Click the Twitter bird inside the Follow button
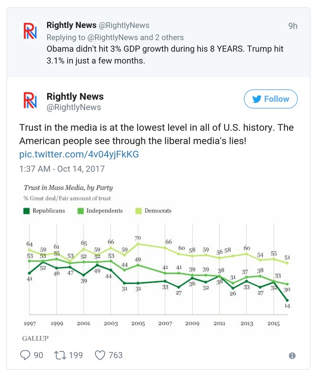This screenshot has height=377, width=319. (257, 99)
